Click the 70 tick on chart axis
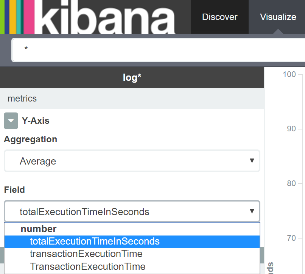The height and width of the screenshot is (274, 305). pos(291,238)
